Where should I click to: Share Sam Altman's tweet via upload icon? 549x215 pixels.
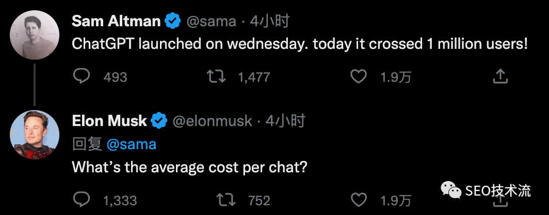pyautogui.click(x=500, y=77)
